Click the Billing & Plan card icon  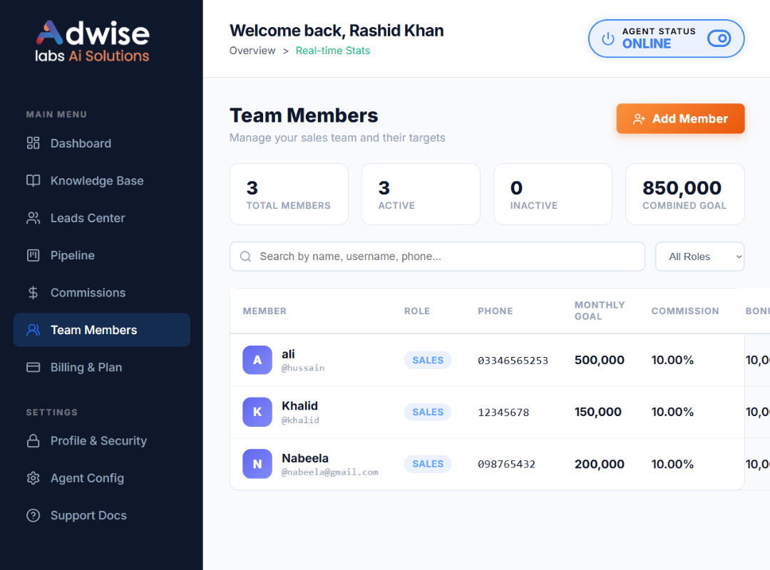[x=33, y=367]
